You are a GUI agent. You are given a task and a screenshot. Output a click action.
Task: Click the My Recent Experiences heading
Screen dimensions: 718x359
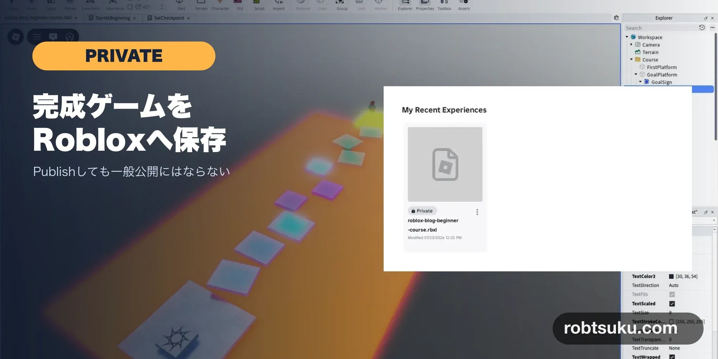pyautogui.click(x=444, y=110)
